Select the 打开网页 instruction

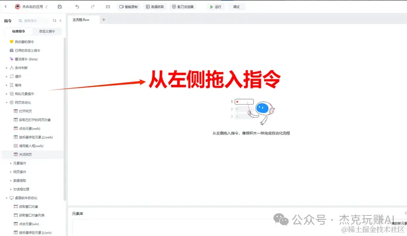point(26,111)
